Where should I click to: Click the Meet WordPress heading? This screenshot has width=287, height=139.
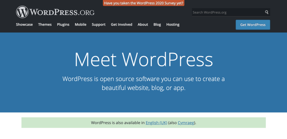[x=144, y=60]
